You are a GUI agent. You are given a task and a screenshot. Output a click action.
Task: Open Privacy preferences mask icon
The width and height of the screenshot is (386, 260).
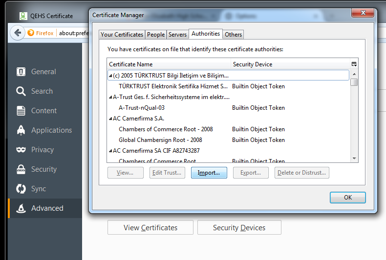click(21, 150)
